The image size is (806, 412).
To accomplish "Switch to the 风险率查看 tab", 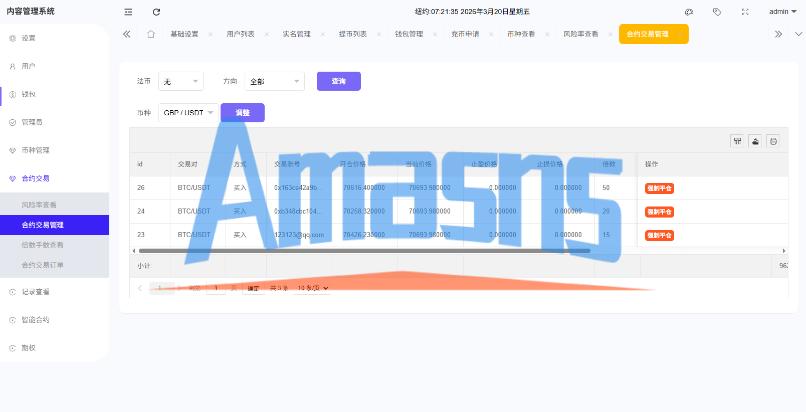I will click(x=581, y=34).
